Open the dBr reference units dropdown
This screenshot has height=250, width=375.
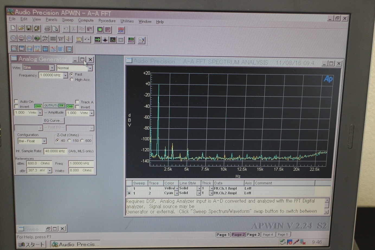[x=50, y=170]
